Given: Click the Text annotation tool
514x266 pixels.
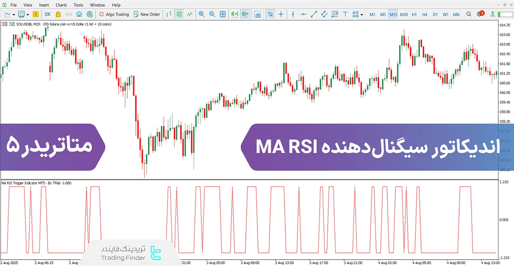Looking at the screenshot, I should point(345,14).
